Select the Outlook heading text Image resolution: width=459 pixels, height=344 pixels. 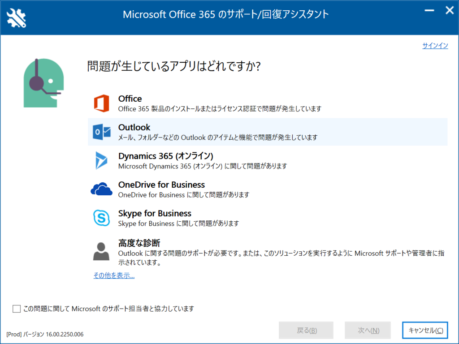click(x=134, y=127)
